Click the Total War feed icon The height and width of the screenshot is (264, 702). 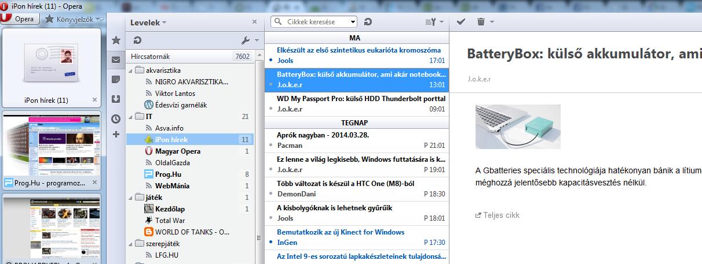pyautogui.click(x=149, y=221)
